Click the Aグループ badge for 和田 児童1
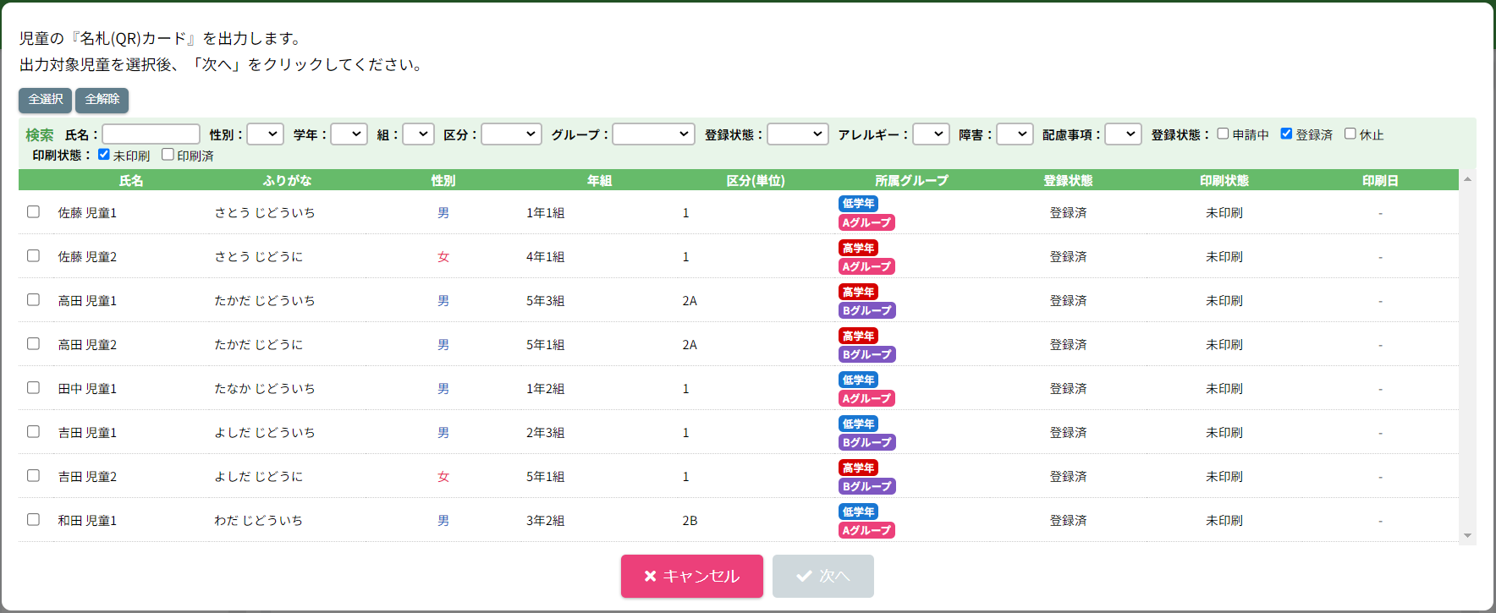The image size is (1496, 613). pyautogui.click(x=866, y=530)
